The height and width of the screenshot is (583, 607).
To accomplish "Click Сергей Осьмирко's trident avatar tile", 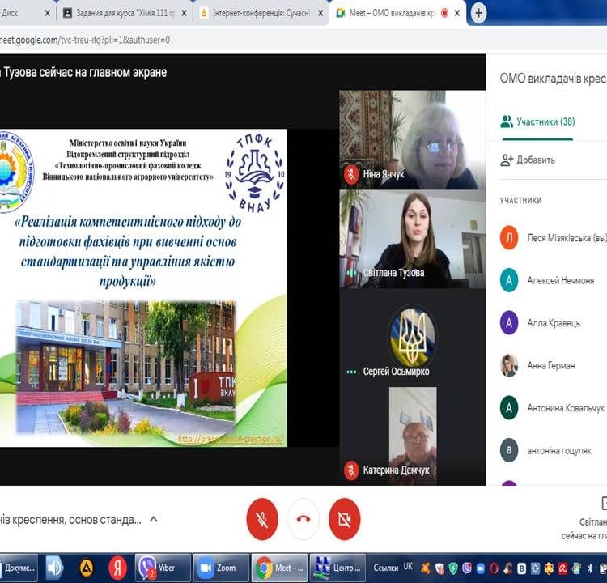I will (x=412, y=337).
